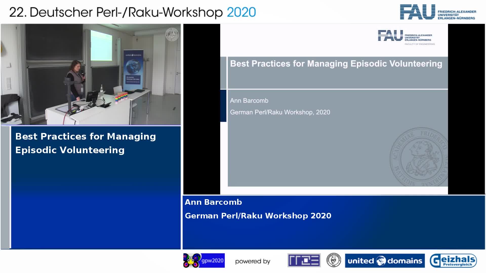Click the author line on the slide
This screenshot has height=273, width=486.
[249, 101]
